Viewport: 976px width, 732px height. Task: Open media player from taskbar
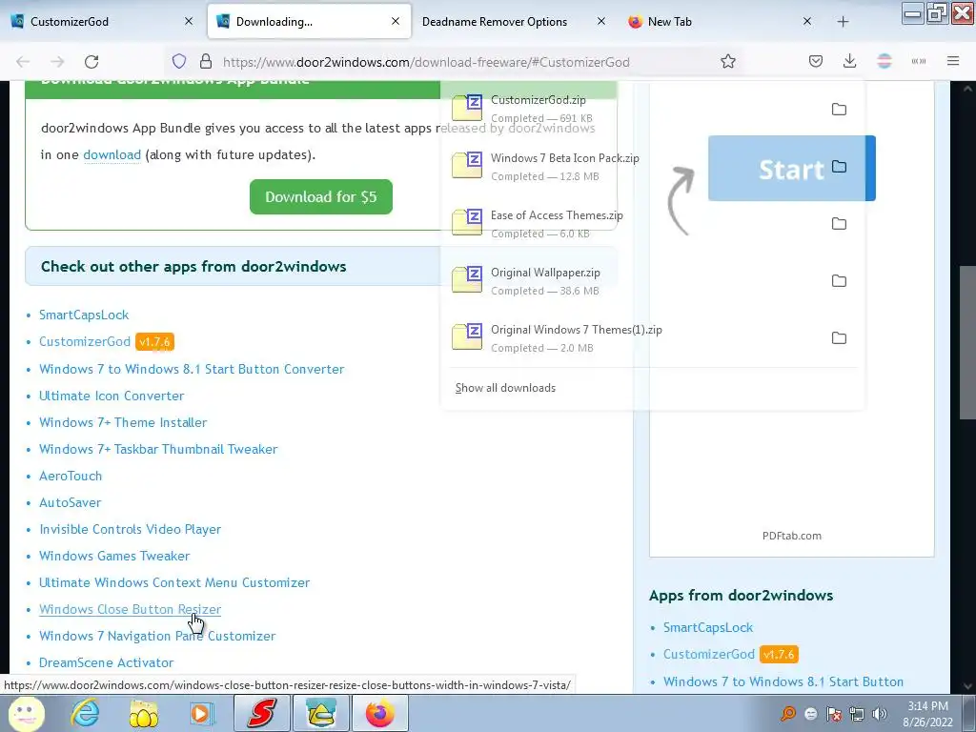click(200, 714)
